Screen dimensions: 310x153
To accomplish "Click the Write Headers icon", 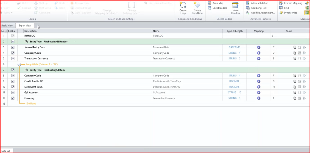I will tap(235, 5).
